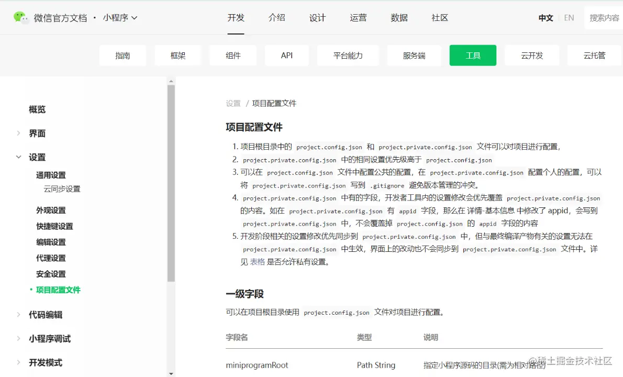Click the 类型 table column header
The height and width of the screenshot is (377, 623).
point(364,337)
